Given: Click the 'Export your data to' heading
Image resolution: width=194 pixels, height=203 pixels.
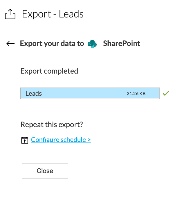Looking at the screenshot, I should pos(52,44).
